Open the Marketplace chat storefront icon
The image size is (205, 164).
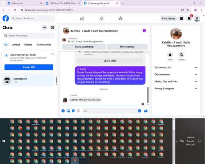tap(7, 80)
